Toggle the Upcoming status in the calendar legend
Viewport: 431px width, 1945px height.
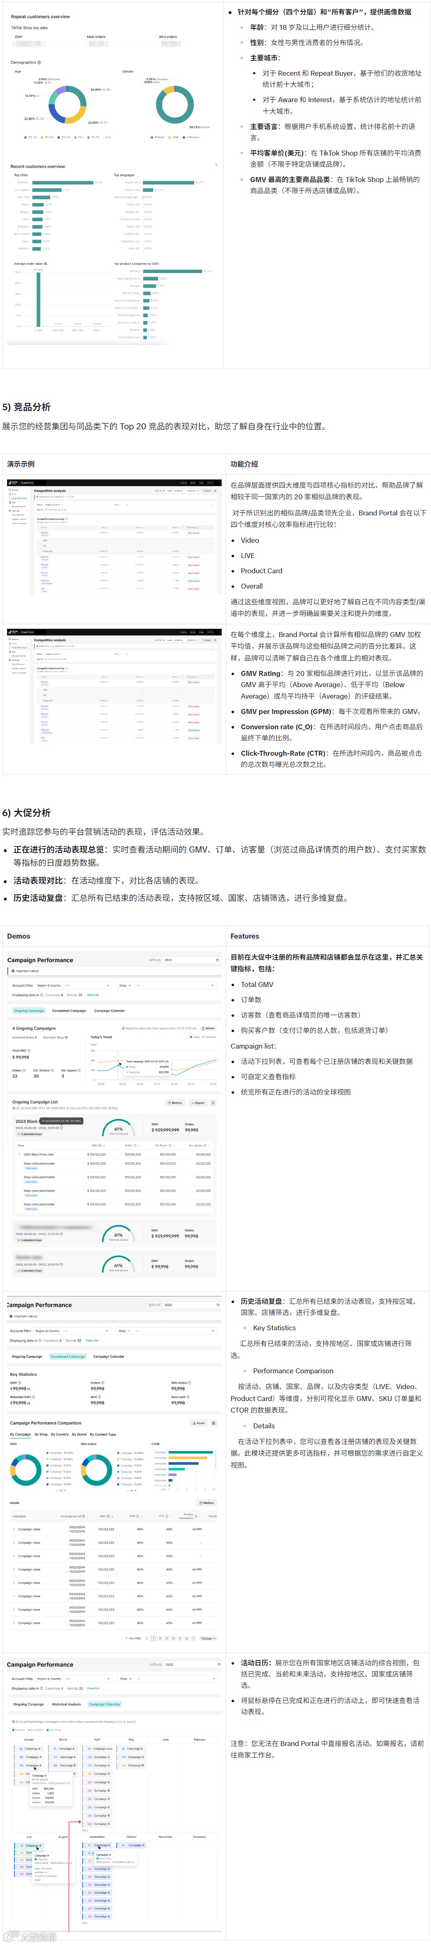(54, 1730)
